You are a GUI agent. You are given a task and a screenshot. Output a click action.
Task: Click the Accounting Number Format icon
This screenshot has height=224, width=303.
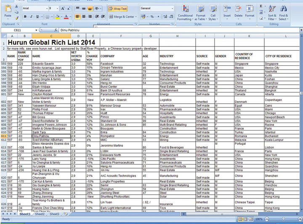[143, 17]
